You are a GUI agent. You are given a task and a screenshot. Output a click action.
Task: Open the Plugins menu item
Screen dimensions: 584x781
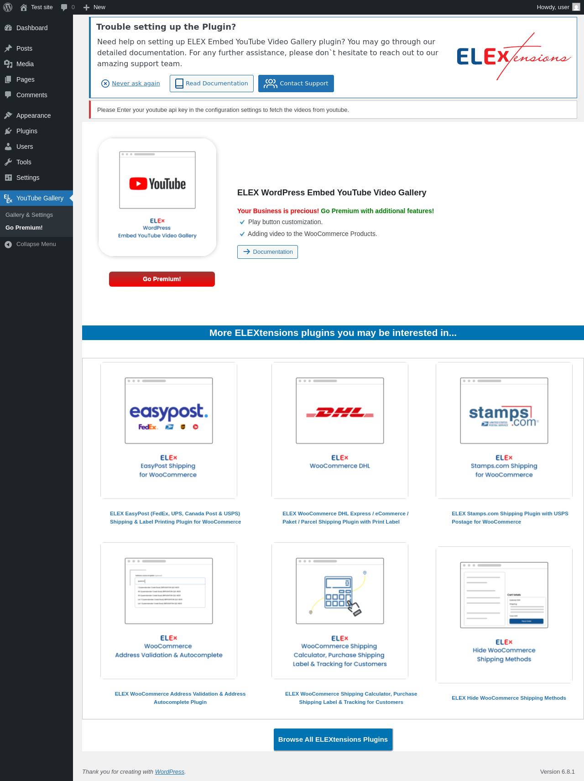point(36,131)
